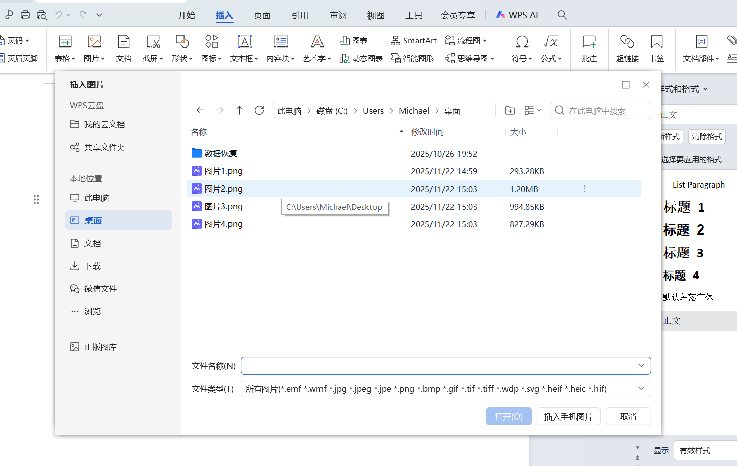Go to 下载 in the sidebar
The width and height of the screenshot is (737, 466).
[118, 266]
